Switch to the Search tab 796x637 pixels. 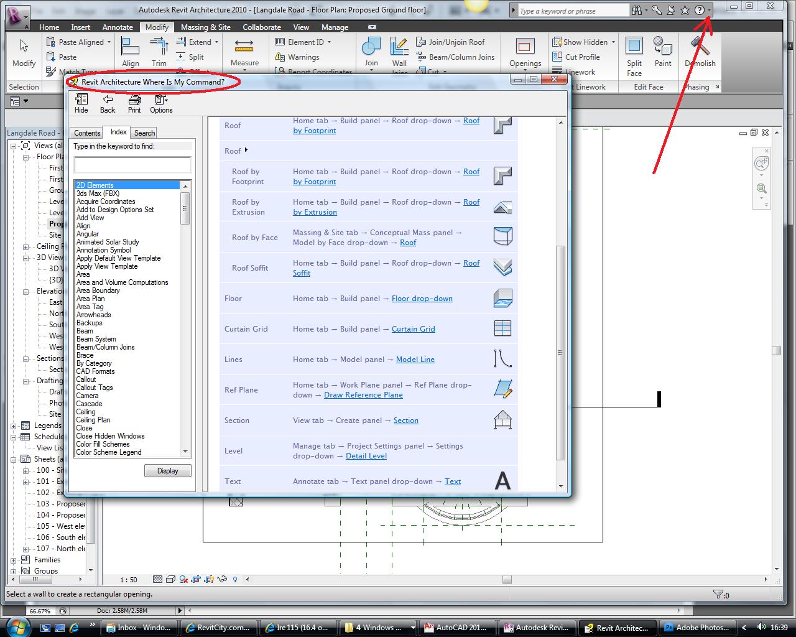(x=144, y=133)
